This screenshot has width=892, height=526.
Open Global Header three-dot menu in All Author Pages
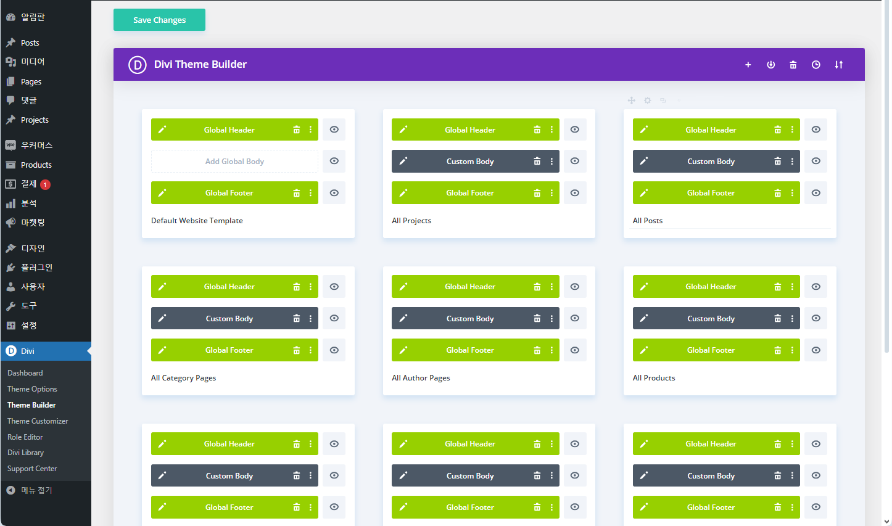pyautogui.click(x=551, y=287)
